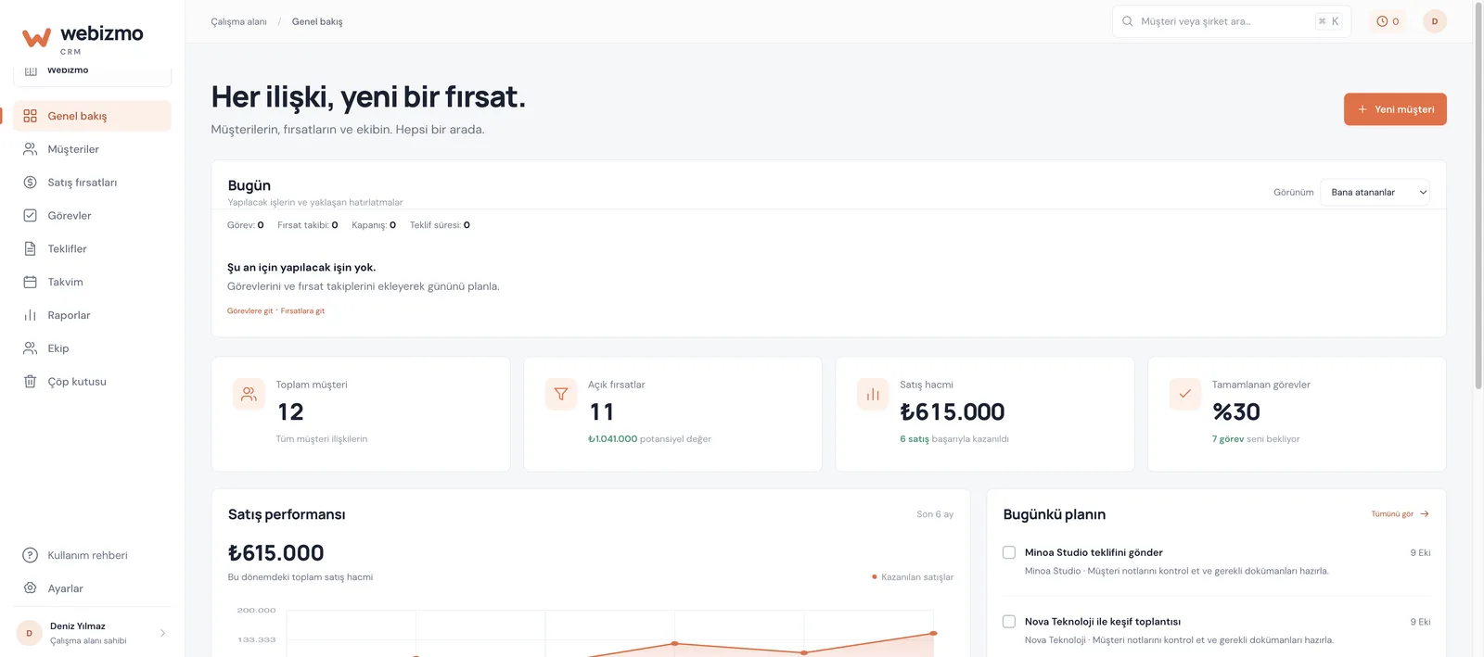Check the Minoa Studio teklifini gönder task
Viewport: 1484px width, 657px height.
(x=1009, y=552)
